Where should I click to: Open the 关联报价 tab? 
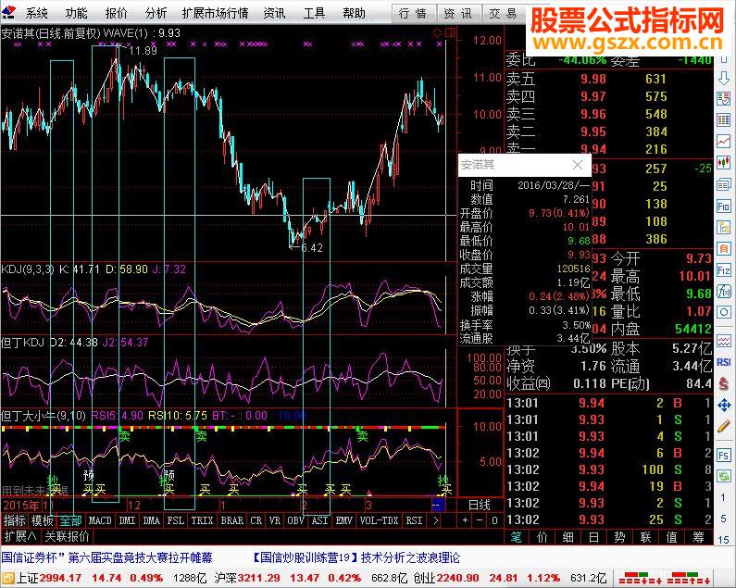click(68, 536)
